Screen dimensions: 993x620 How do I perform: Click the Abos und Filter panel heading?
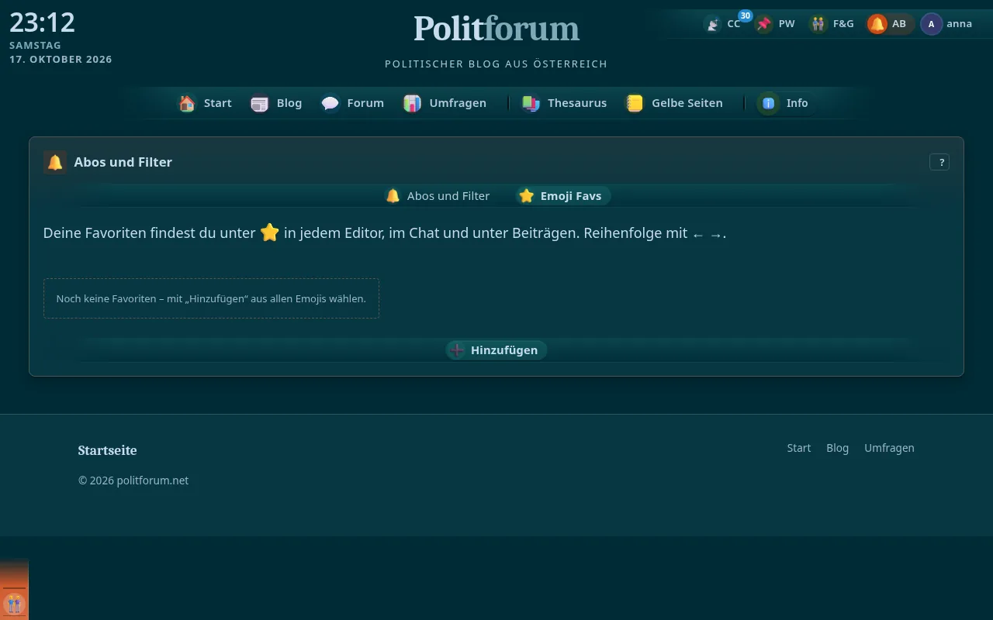coord(123,162)
